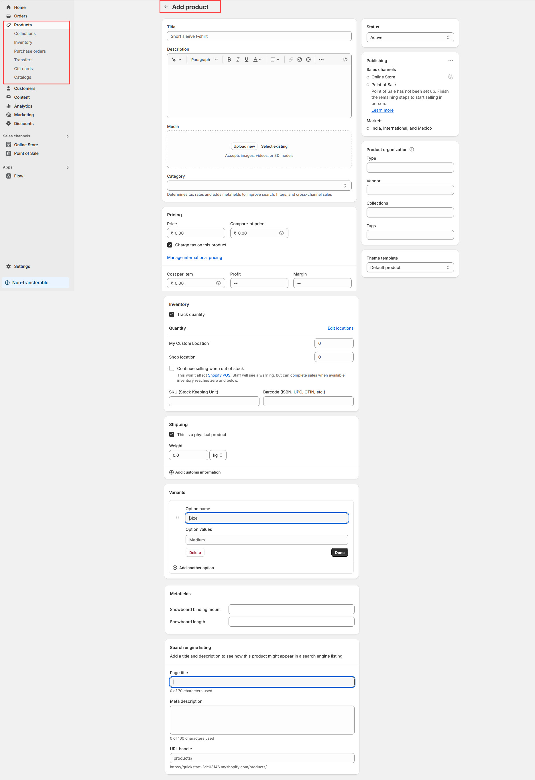Insert image into description
This screenshot has width=535, height=780.
coord(300,60)
